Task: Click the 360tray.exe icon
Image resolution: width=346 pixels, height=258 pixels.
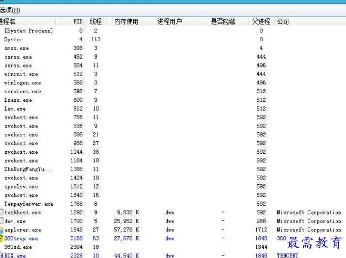Action: pyautogui.click(x=1, y=238)
